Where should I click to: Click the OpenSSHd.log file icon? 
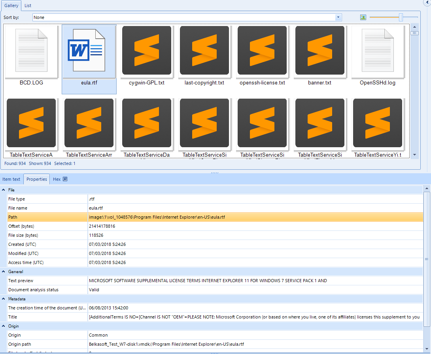(378, 51)
